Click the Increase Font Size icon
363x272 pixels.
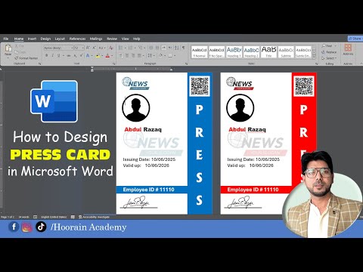click(x=88, y=48)
